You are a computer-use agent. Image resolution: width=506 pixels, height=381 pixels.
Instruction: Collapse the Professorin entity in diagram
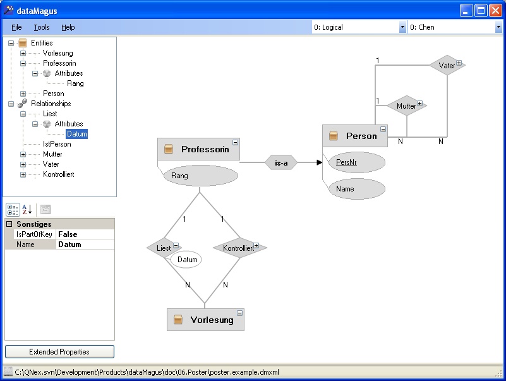(x=235, y=142)
